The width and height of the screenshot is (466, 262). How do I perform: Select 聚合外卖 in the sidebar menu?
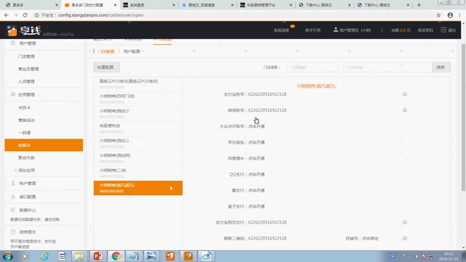coord(27,158)
